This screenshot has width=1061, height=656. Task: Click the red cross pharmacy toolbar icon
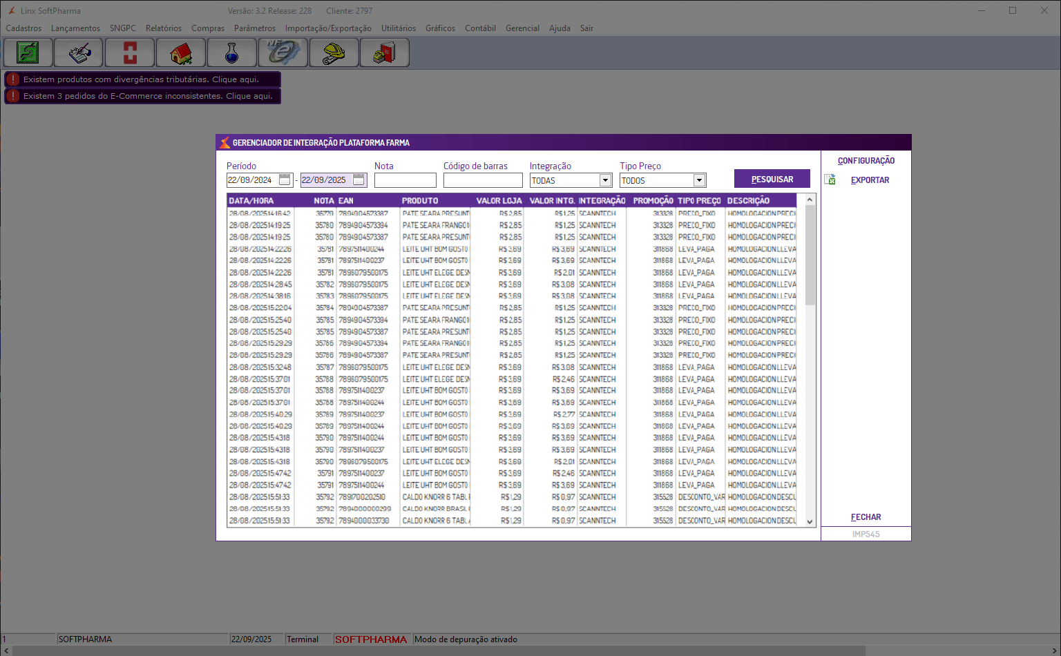click(x=130, y=52)
